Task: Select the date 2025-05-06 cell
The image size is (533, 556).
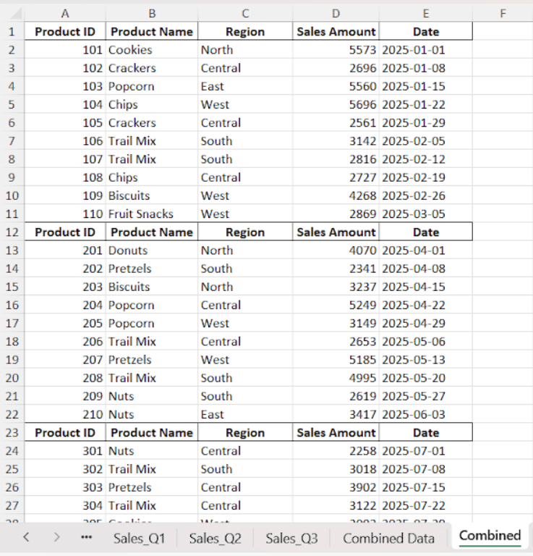Action: 426,342
